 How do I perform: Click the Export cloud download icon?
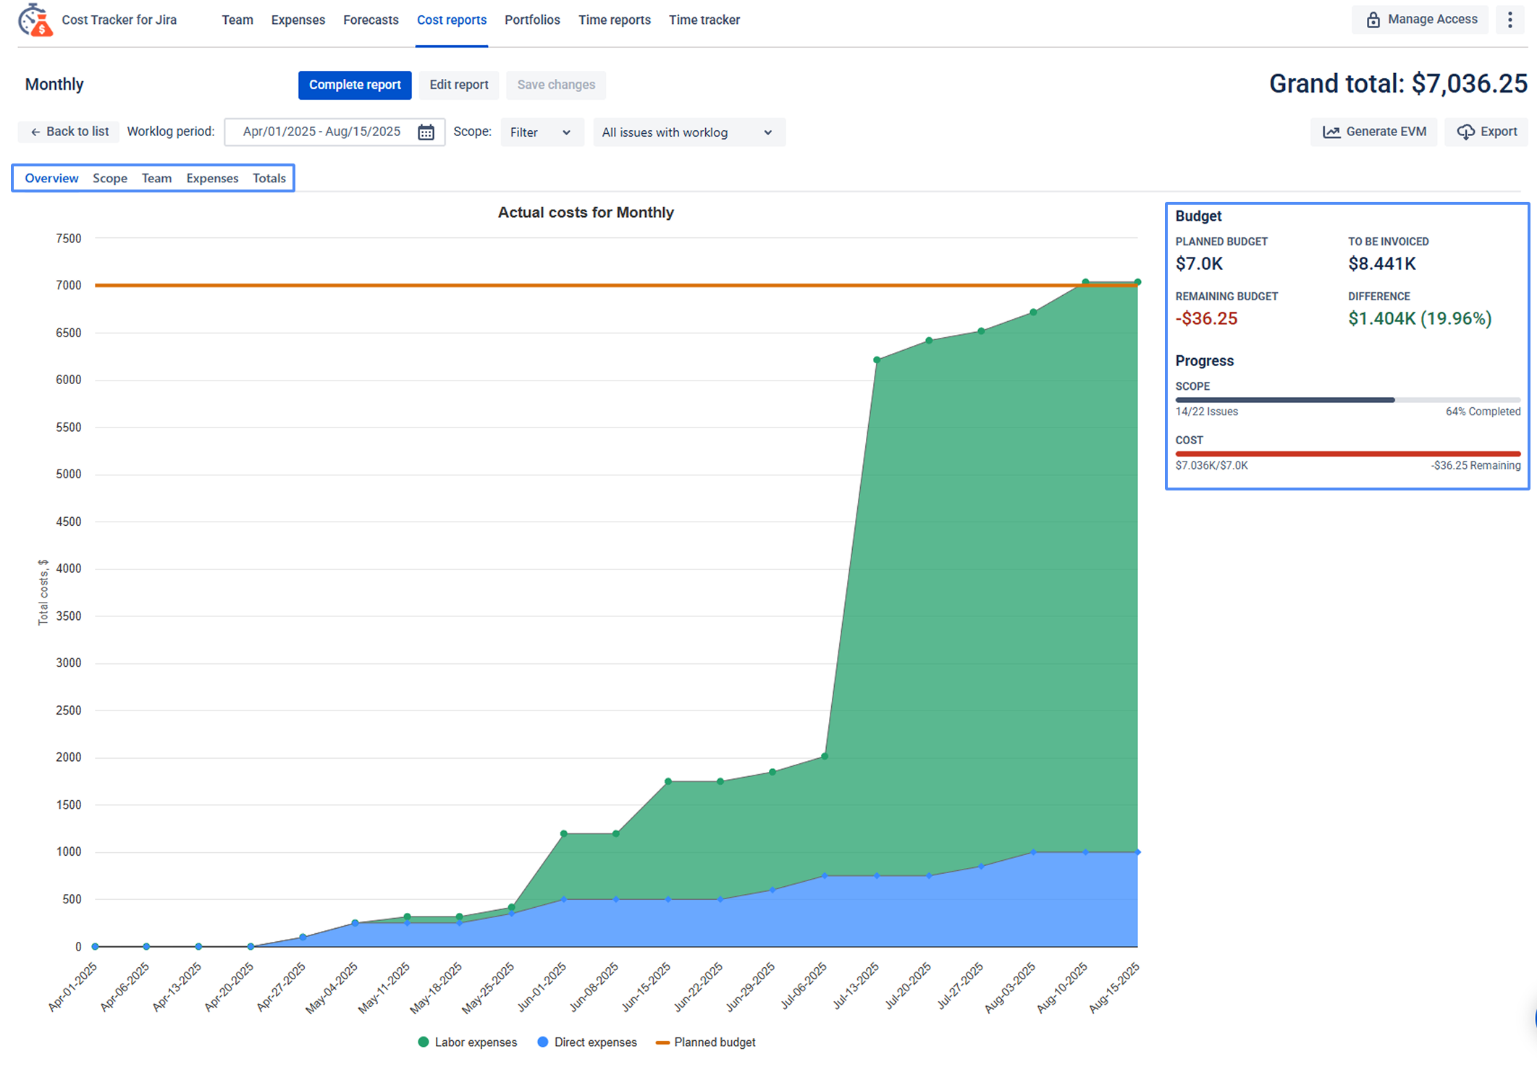[1465, 132]
